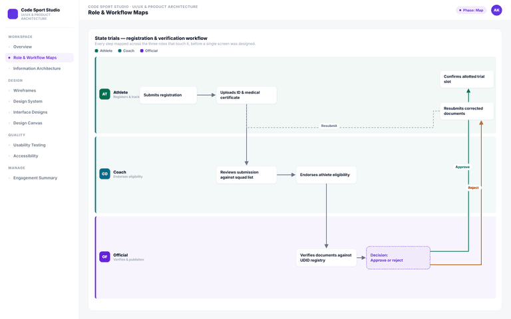The image size is (511, 319).
Task: Click the green Athlete legend swatch
Action: tap(96, 51)
